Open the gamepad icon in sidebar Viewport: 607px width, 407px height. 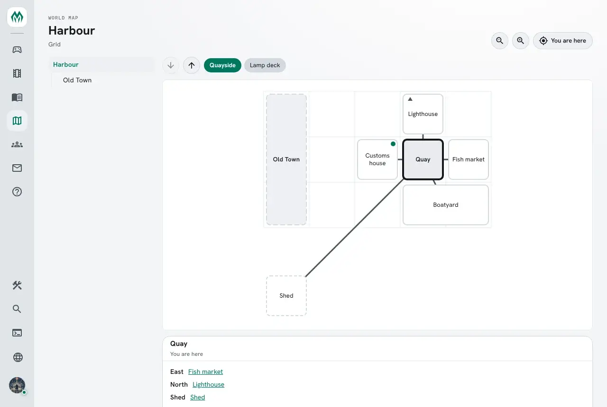click(x=17, y=50)
